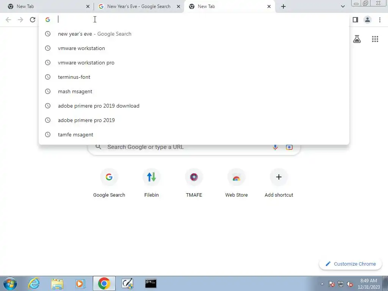Close the New Year's Eve search tab

pyautogui.click(x=178, y=6)
